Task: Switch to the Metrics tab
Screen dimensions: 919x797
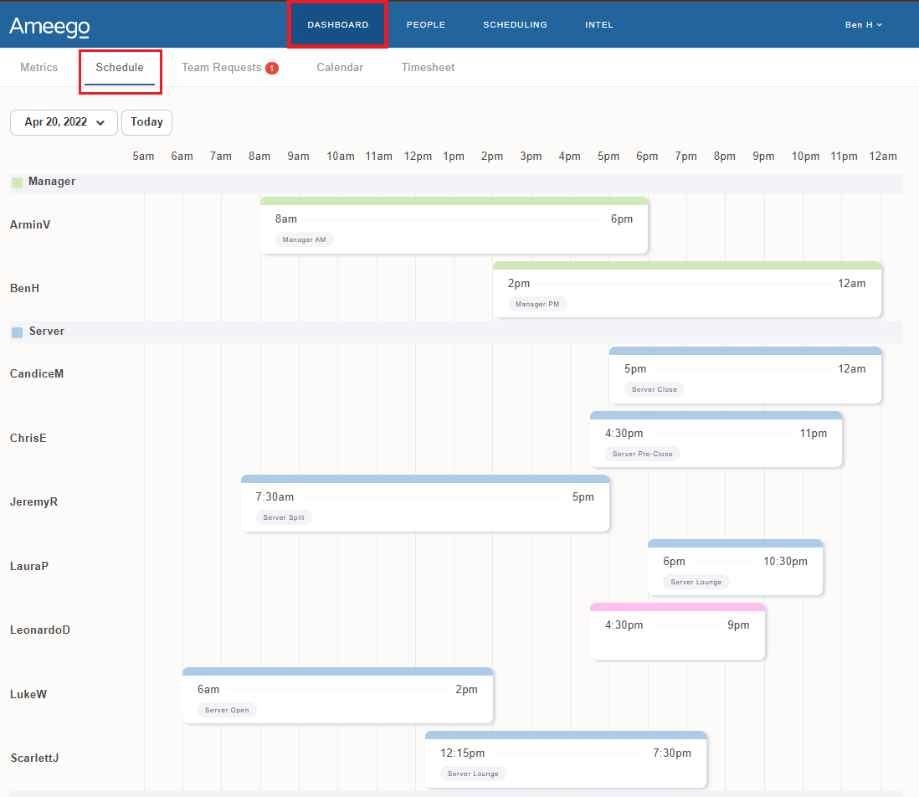Action: [38, 67]
